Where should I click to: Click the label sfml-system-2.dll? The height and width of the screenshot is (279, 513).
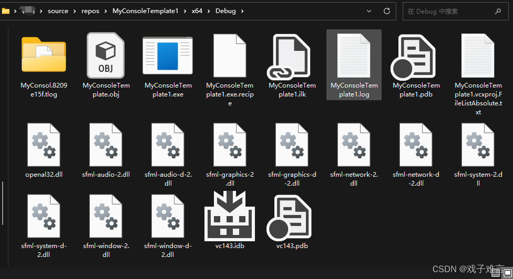[478, 179]
